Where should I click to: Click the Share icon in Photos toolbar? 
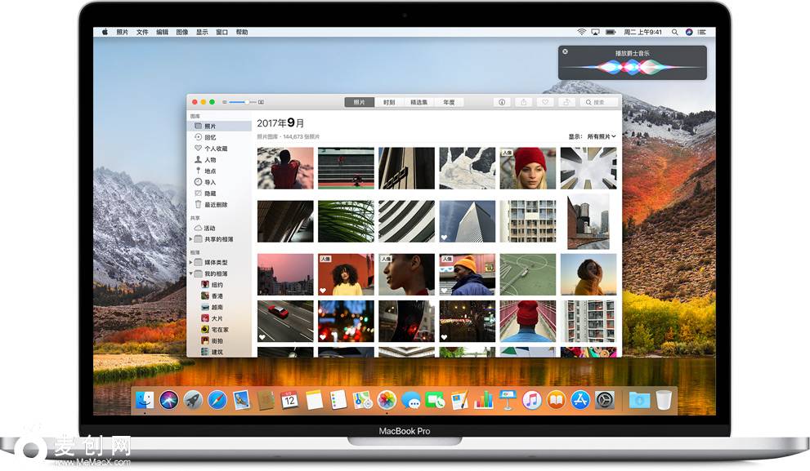point(523,102)
